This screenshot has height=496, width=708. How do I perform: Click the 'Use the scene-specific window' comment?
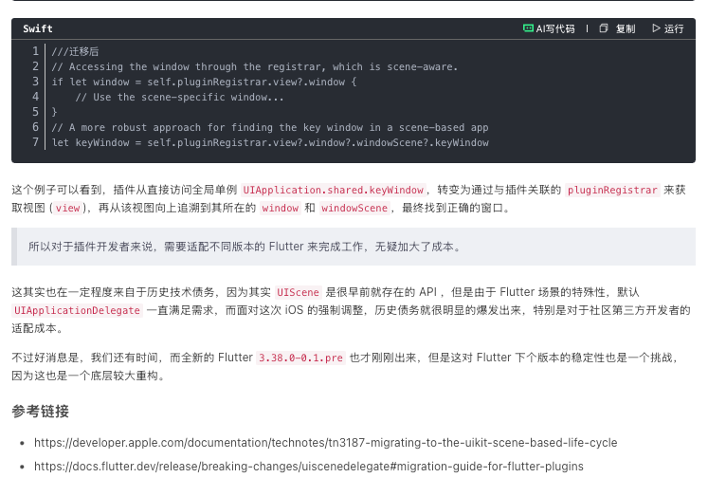click(179, 97)
